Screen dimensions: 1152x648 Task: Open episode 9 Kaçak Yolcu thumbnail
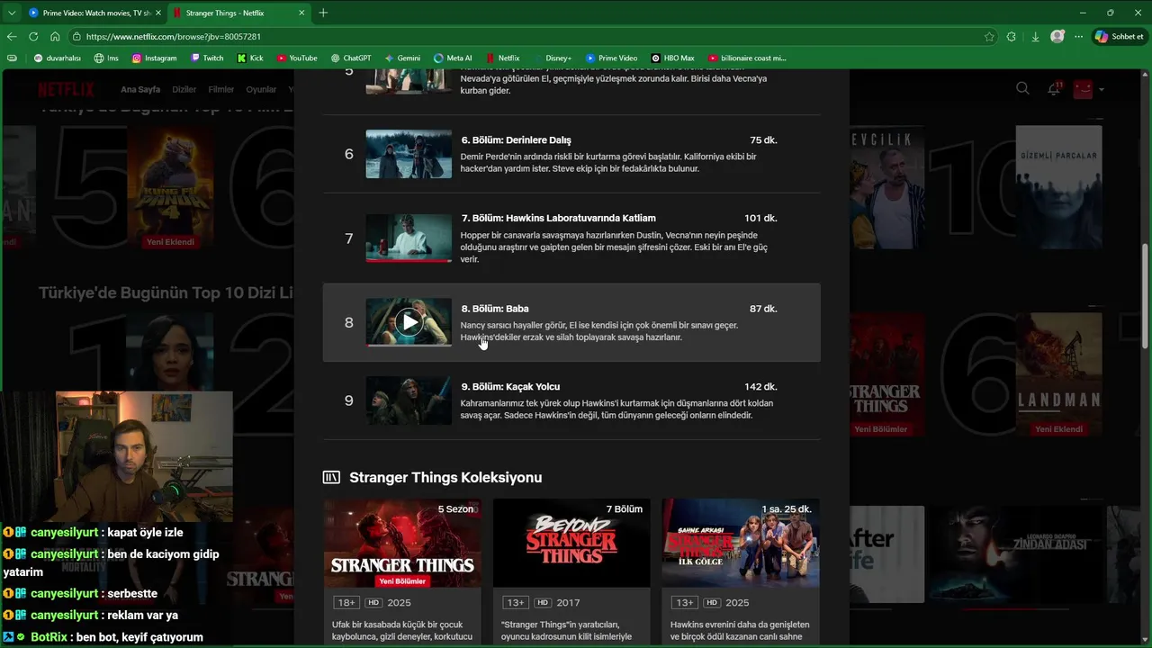coord(409,400)
